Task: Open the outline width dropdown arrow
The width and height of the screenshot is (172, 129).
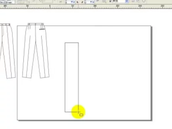Action: point(127,1)
